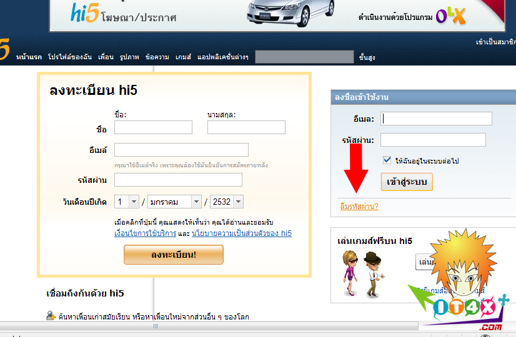Click the login 'รหัสผ่าน' password field
Screen dimensions: 516x337
(x=433, y=140)
